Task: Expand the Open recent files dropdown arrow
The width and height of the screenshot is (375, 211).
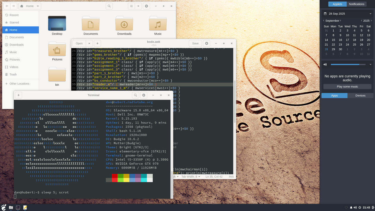Action: [89, 43]
